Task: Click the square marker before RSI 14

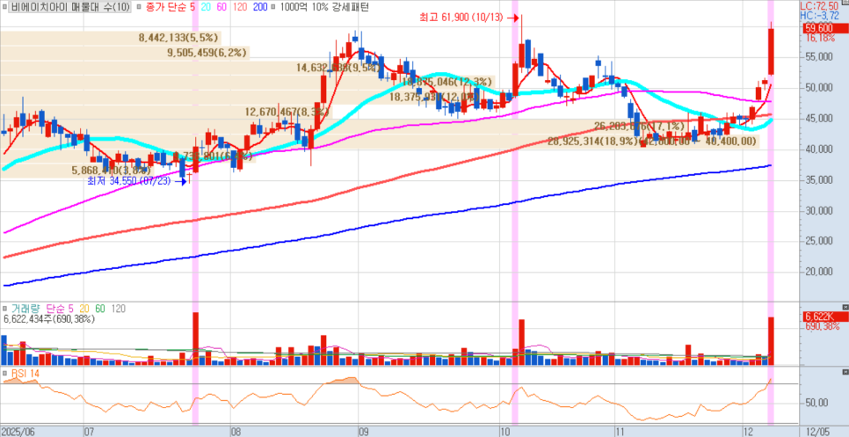Action: [5, 373]
